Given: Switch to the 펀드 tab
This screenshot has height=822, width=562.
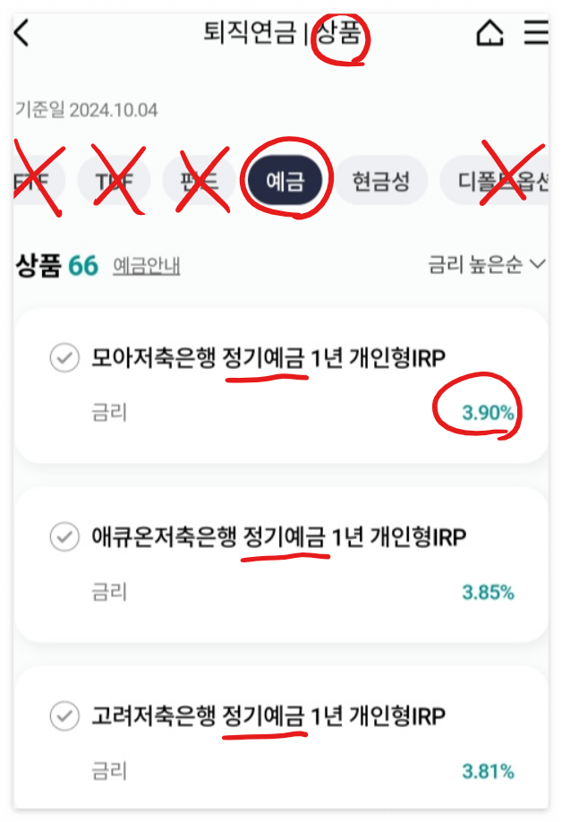Looking at the screenshot, I should click(x=199, y=181).
